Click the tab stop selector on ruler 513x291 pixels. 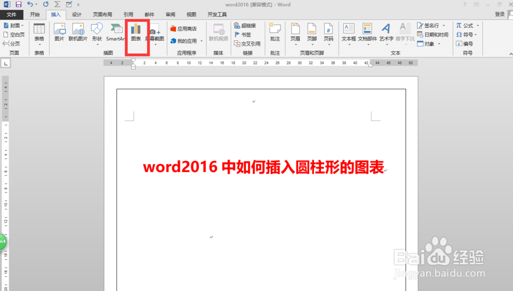pos(6,64)
